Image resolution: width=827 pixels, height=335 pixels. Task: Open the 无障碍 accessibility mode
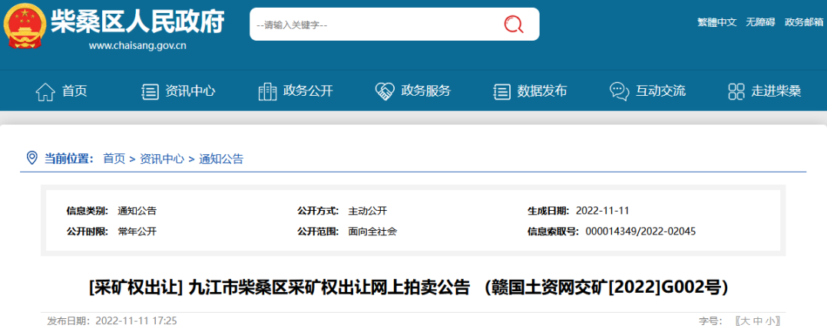[760, 22]
